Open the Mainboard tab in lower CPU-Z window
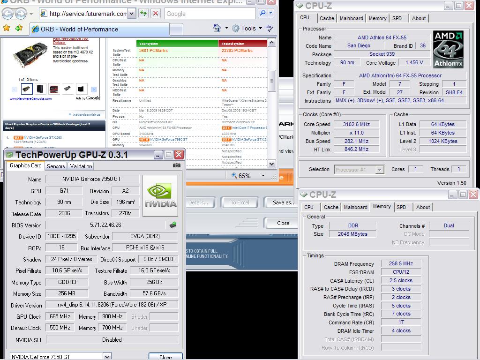The image size is (480, 360). (356, 207)
